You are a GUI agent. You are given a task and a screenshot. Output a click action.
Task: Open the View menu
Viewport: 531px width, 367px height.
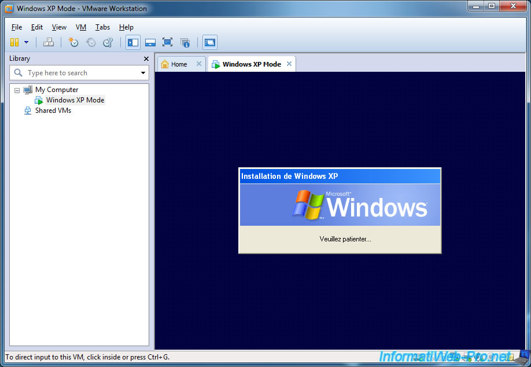click(59, 27)
